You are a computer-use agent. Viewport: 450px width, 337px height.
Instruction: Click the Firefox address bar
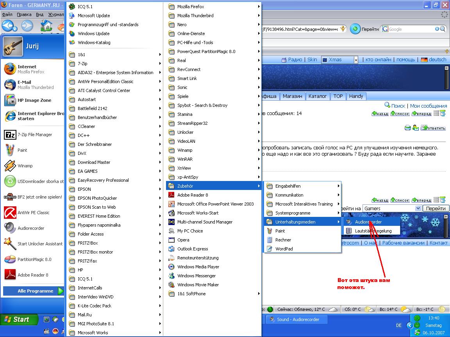tap(300, 29)
